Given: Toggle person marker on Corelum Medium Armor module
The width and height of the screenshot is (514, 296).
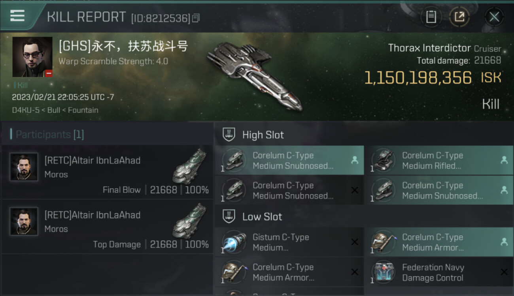Looking at the screenshot, I should click(504, 242).
